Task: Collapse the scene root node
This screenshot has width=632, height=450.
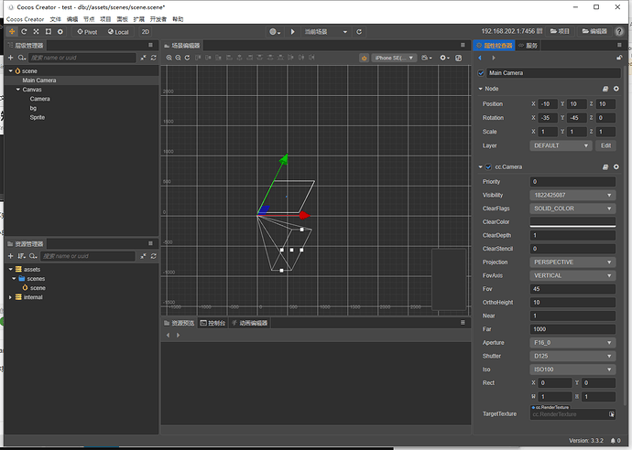Action: [x=10, y=70]
